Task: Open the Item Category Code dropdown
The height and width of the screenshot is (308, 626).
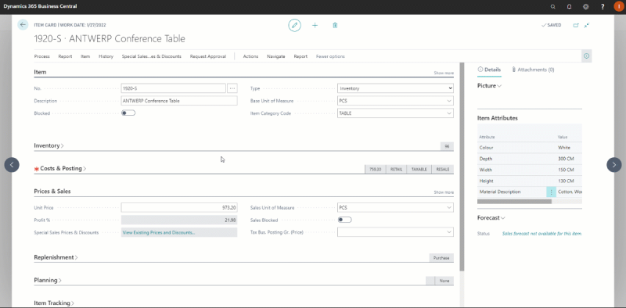Action: (395, 113)
